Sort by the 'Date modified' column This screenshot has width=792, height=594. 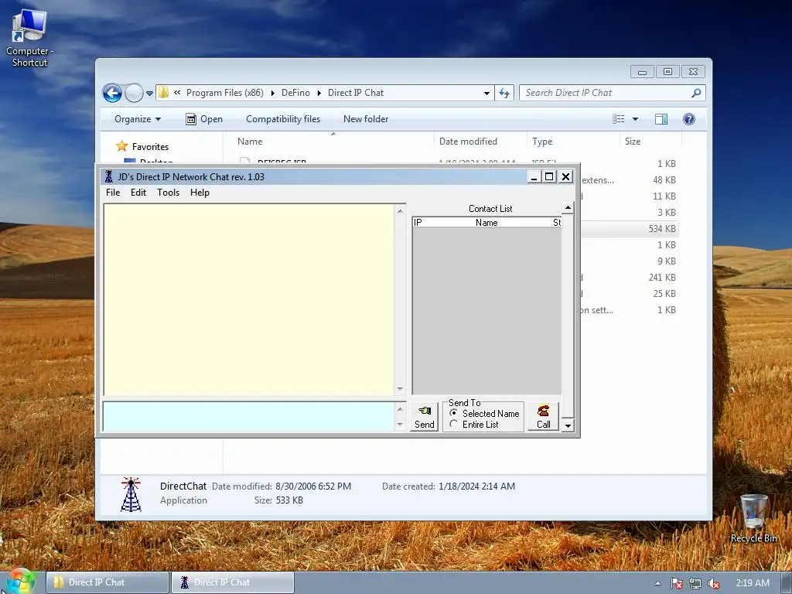tap(480, 142)
